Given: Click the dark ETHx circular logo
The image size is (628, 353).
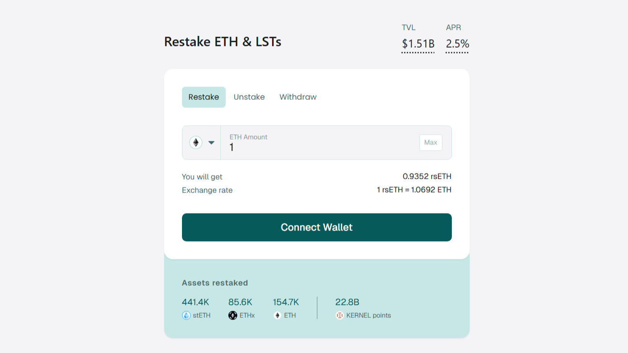Looking at the screenshot, I should click(x=232, y=315).
